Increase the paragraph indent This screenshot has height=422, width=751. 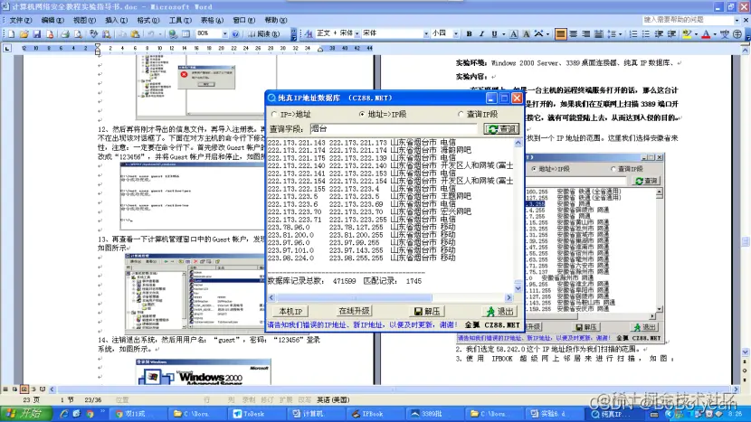click(x=671, y=34)
